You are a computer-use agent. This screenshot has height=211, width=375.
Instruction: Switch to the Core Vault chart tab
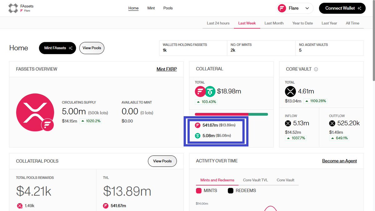tap(285, 180)
